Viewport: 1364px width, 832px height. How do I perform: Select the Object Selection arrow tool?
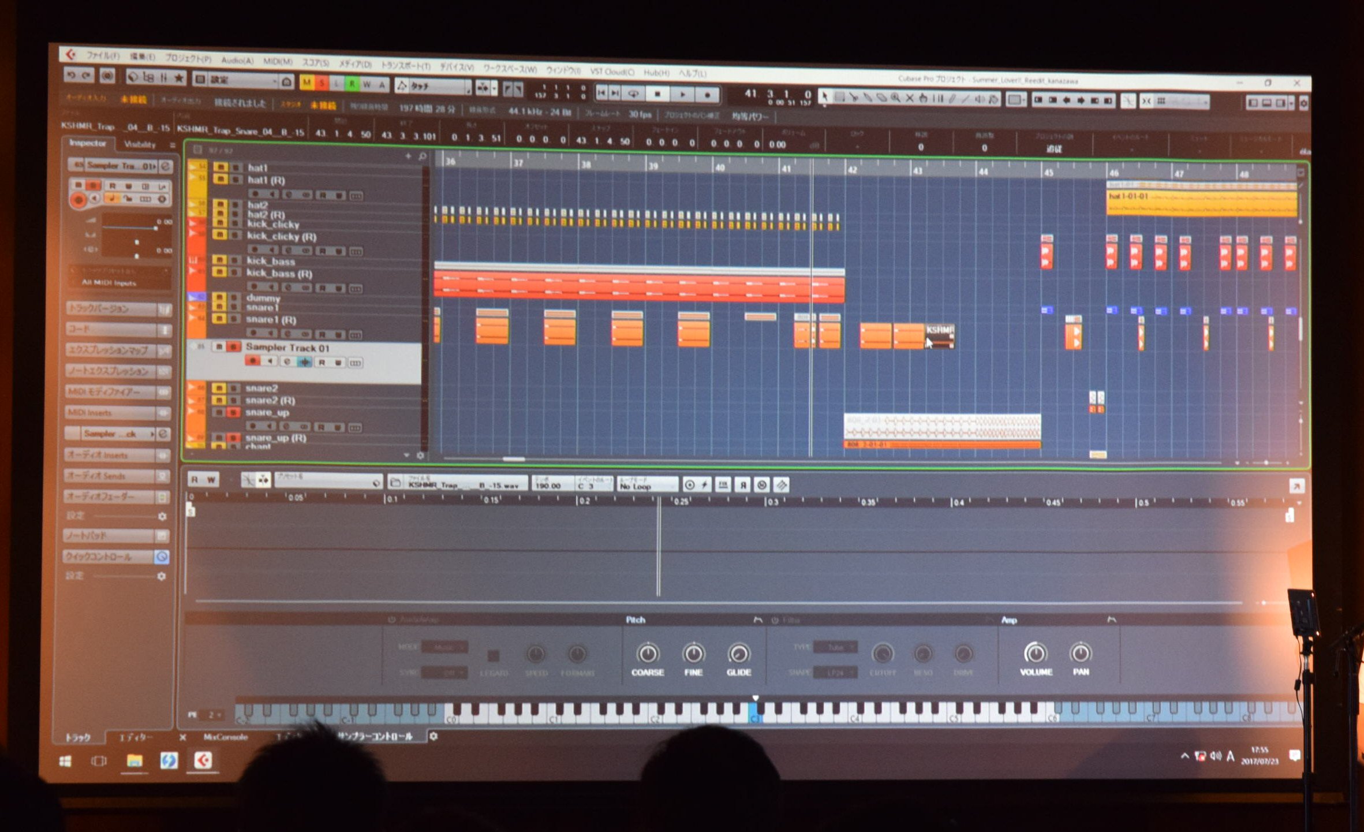825,96
